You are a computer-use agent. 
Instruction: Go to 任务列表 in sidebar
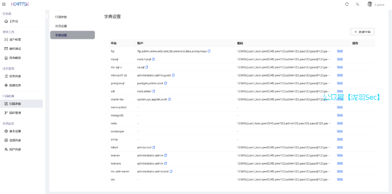point(15,76)
